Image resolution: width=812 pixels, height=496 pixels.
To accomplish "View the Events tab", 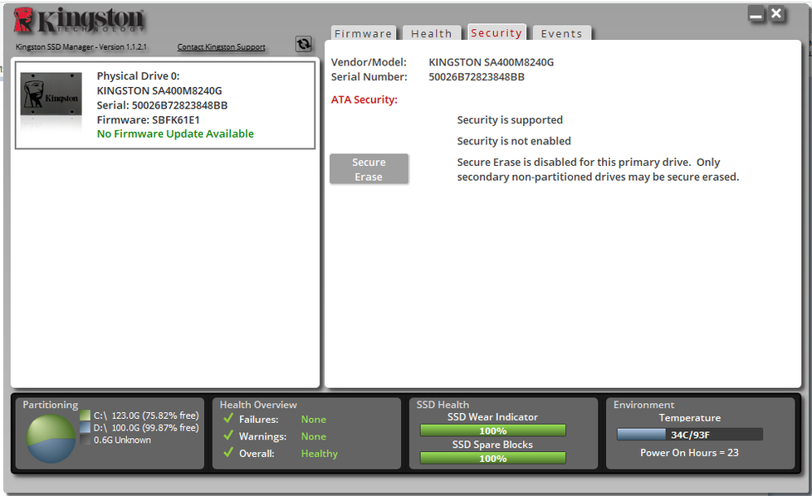I will [562, 34].
